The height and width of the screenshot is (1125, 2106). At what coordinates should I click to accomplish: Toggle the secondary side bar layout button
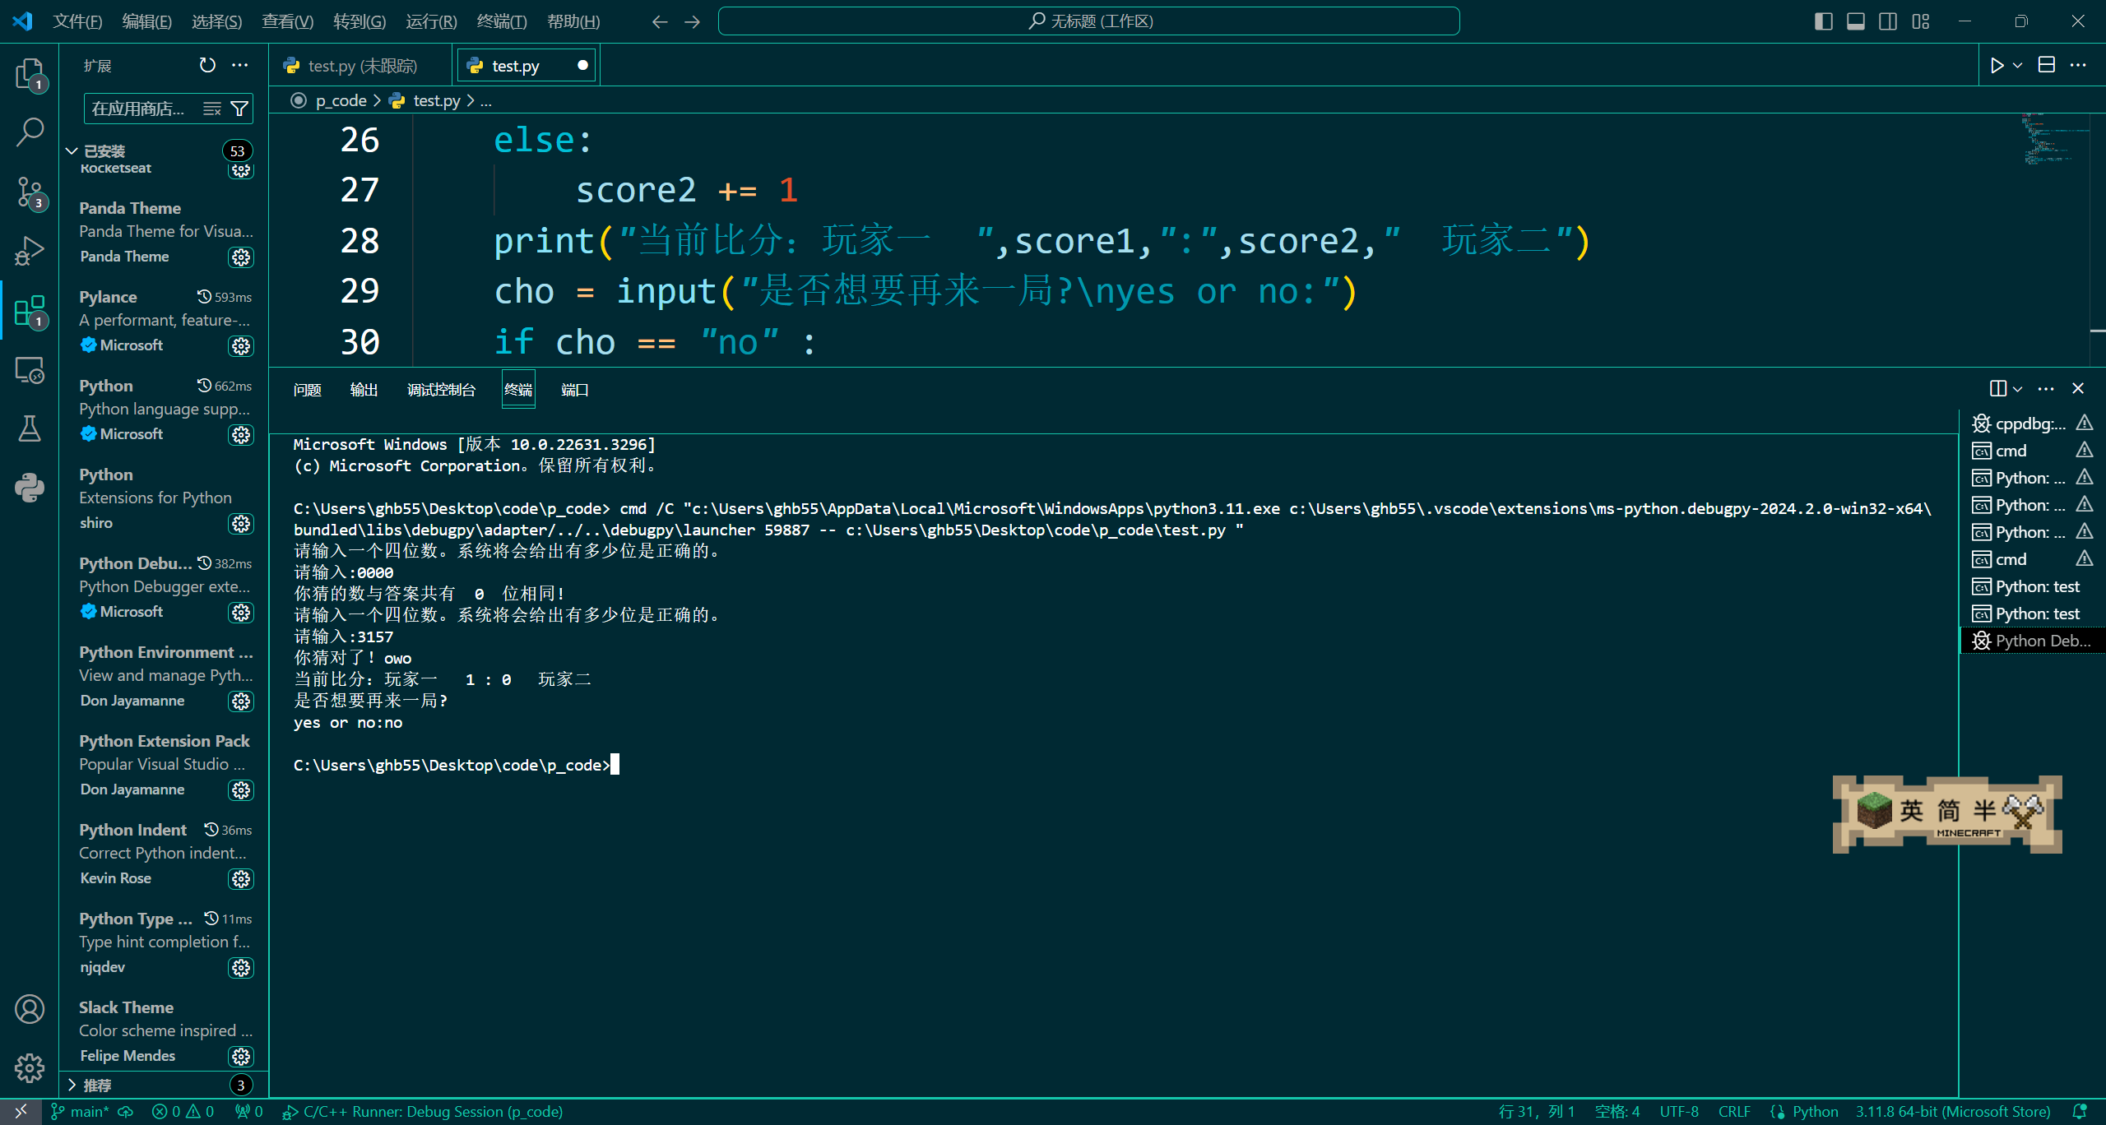(x=1888, y=21)
